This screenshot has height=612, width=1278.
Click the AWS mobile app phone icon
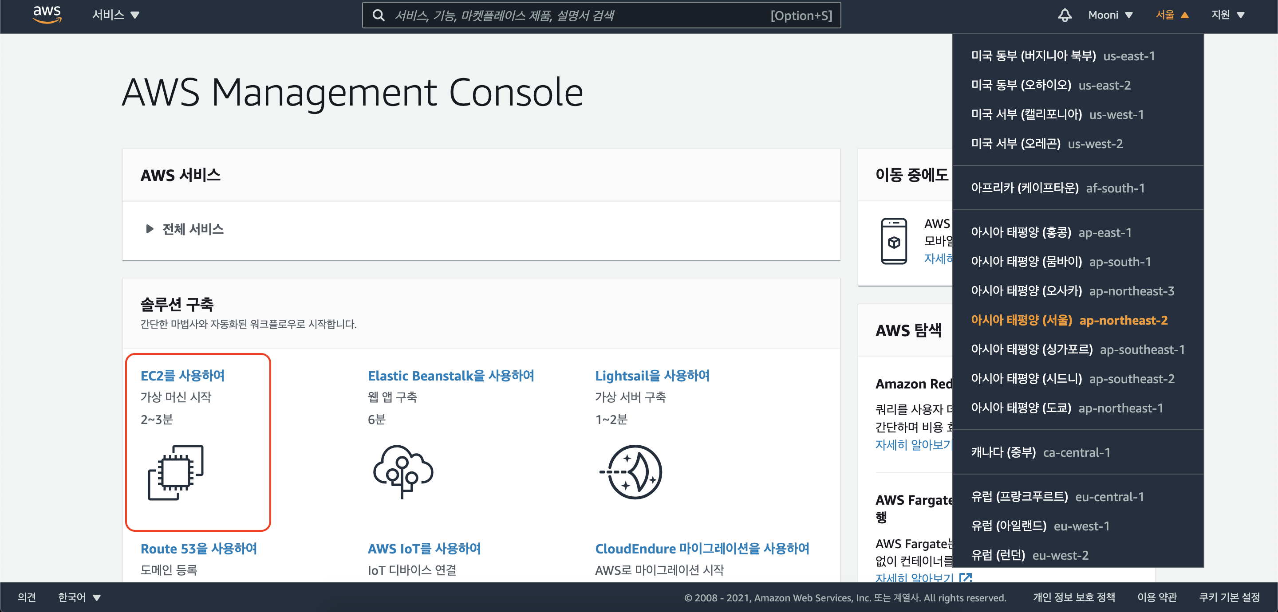[894, 241]
